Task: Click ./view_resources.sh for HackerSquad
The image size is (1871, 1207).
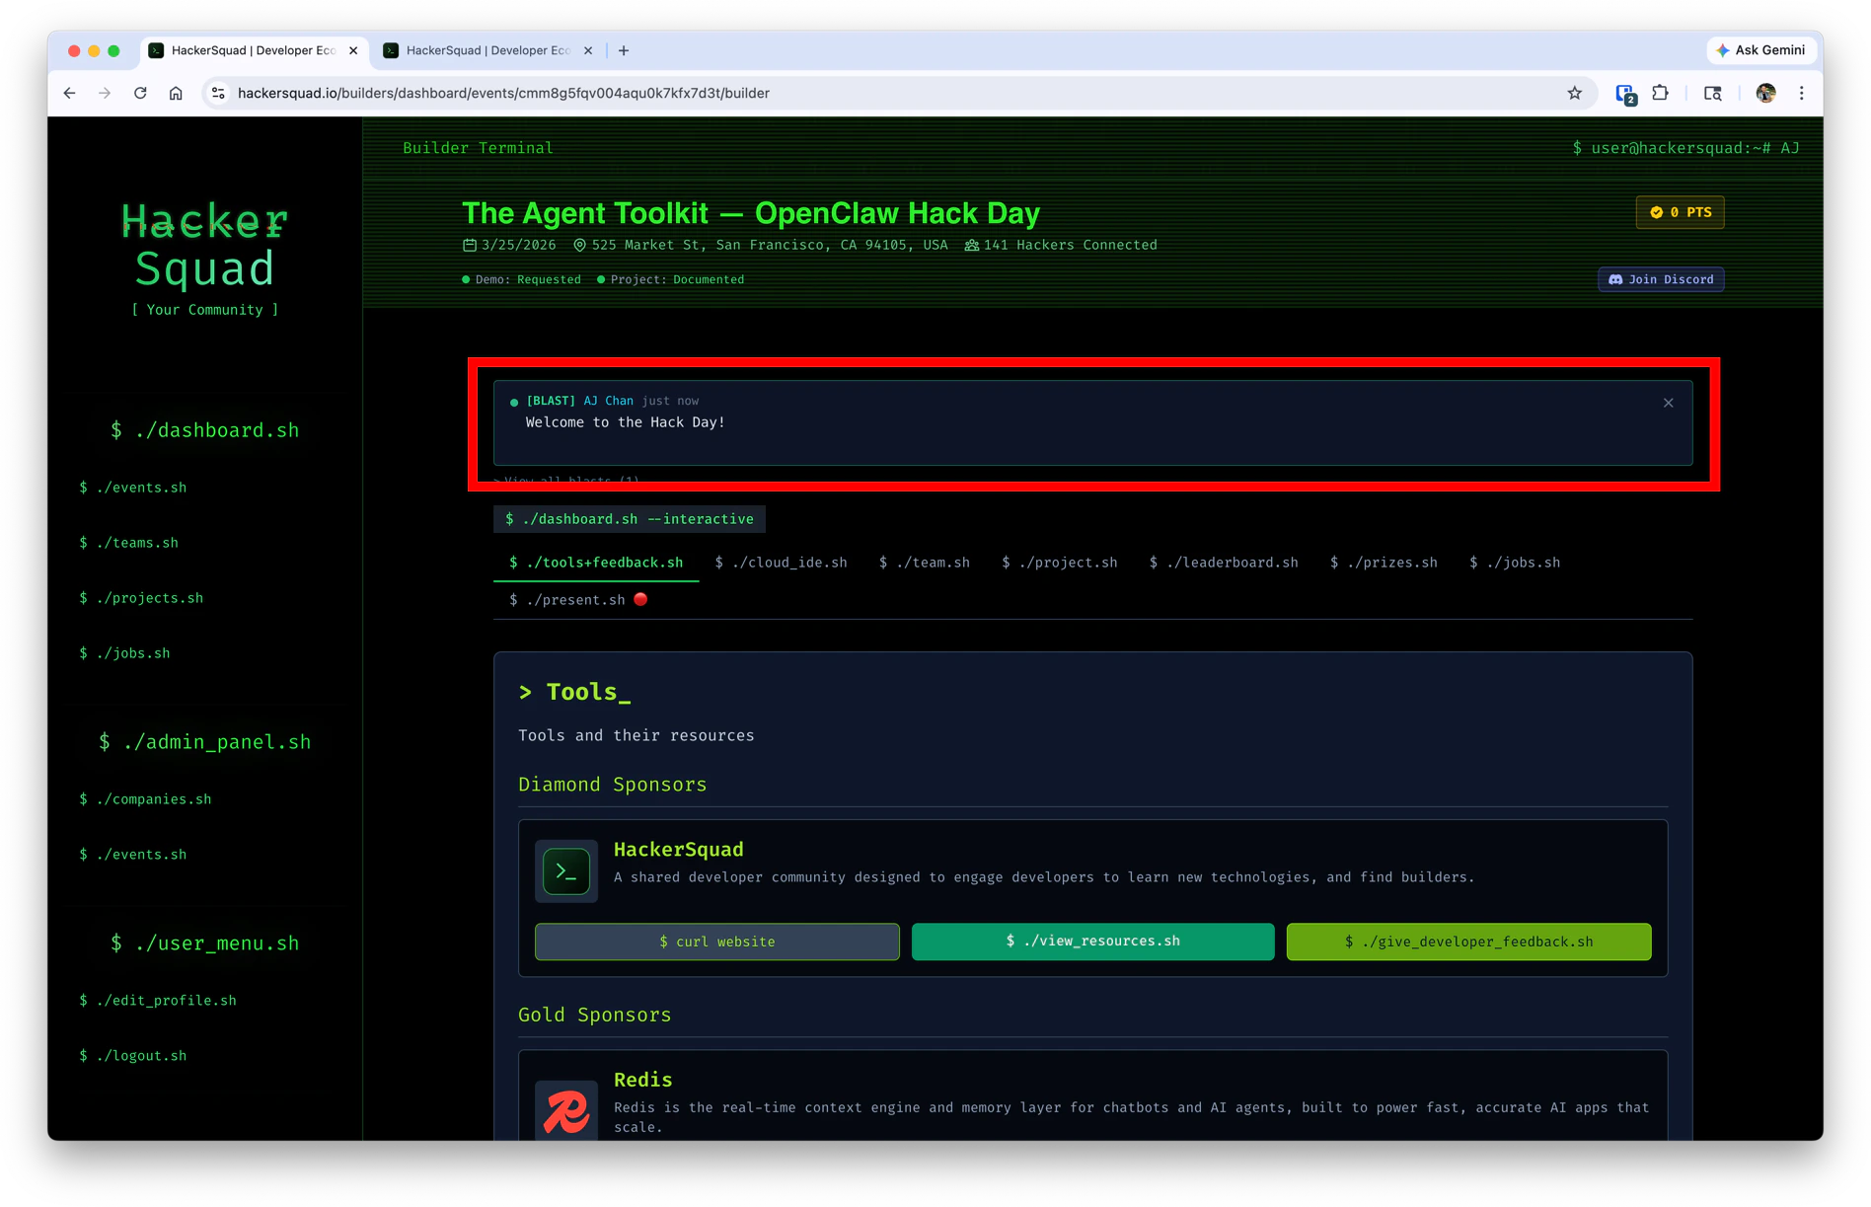Action: (x=1092, y=942)
